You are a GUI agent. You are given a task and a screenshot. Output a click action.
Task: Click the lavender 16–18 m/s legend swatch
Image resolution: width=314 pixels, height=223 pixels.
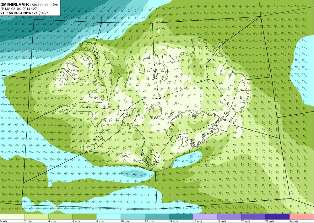coord(205,217)
